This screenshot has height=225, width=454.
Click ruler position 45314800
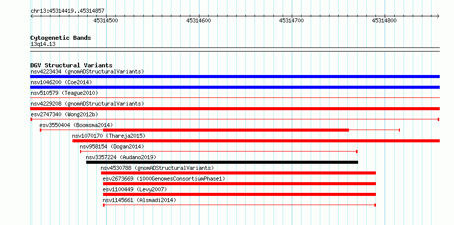(384, 20)
